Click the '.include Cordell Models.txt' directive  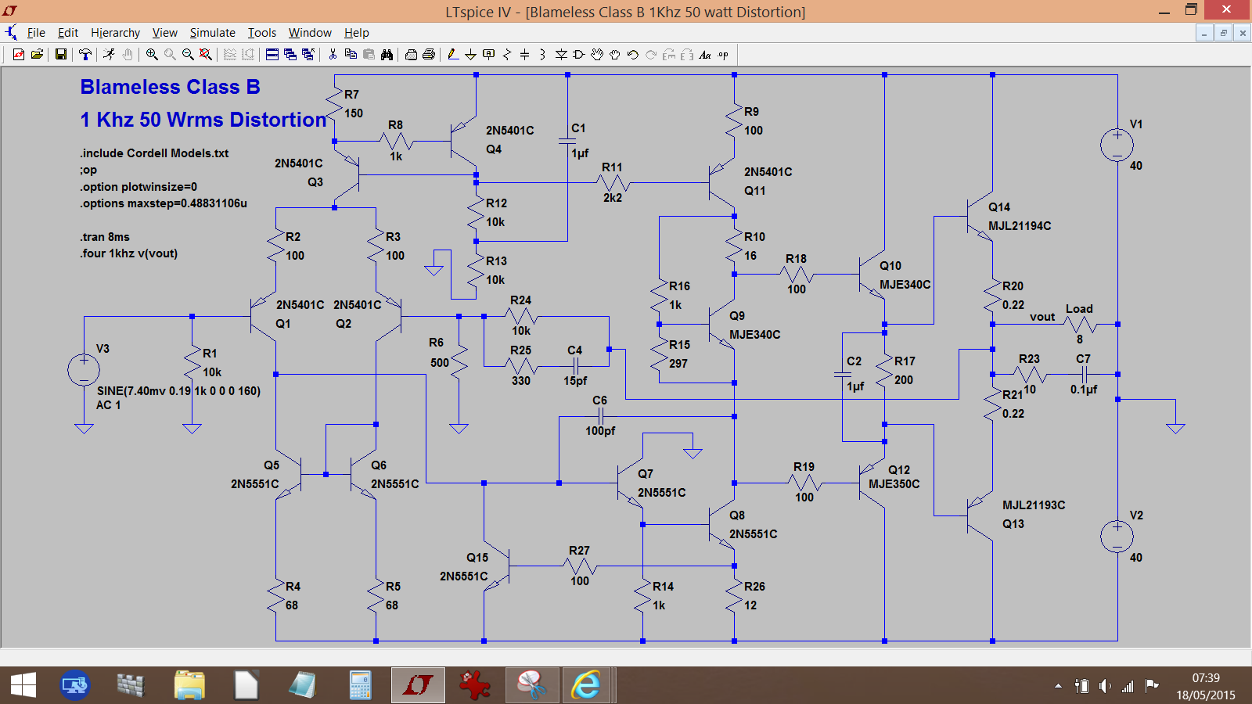(154, 153)
